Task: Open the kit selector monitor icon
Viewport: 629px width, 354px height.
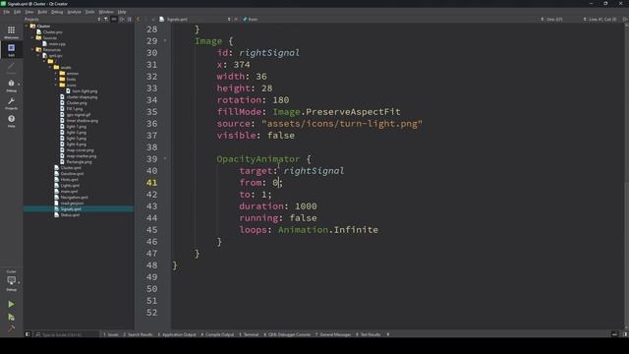Action: [11, 281]
